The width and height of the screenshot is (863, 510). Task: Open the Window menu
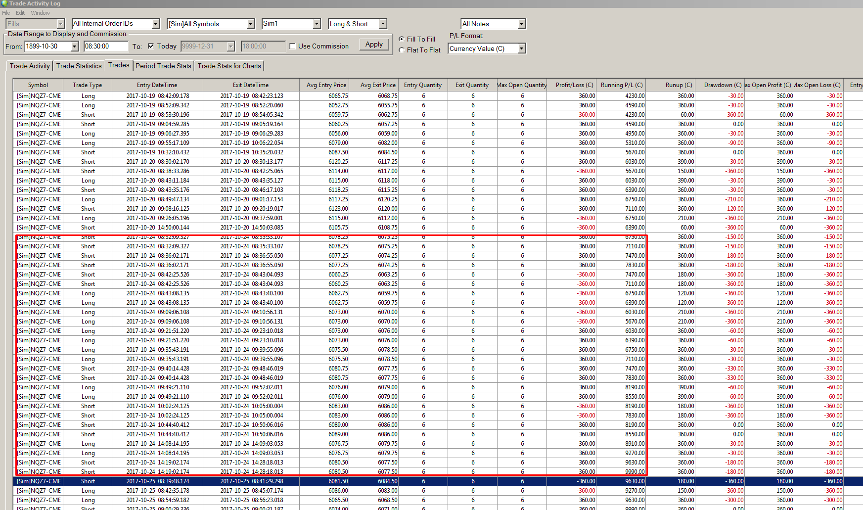click(40, 13)
